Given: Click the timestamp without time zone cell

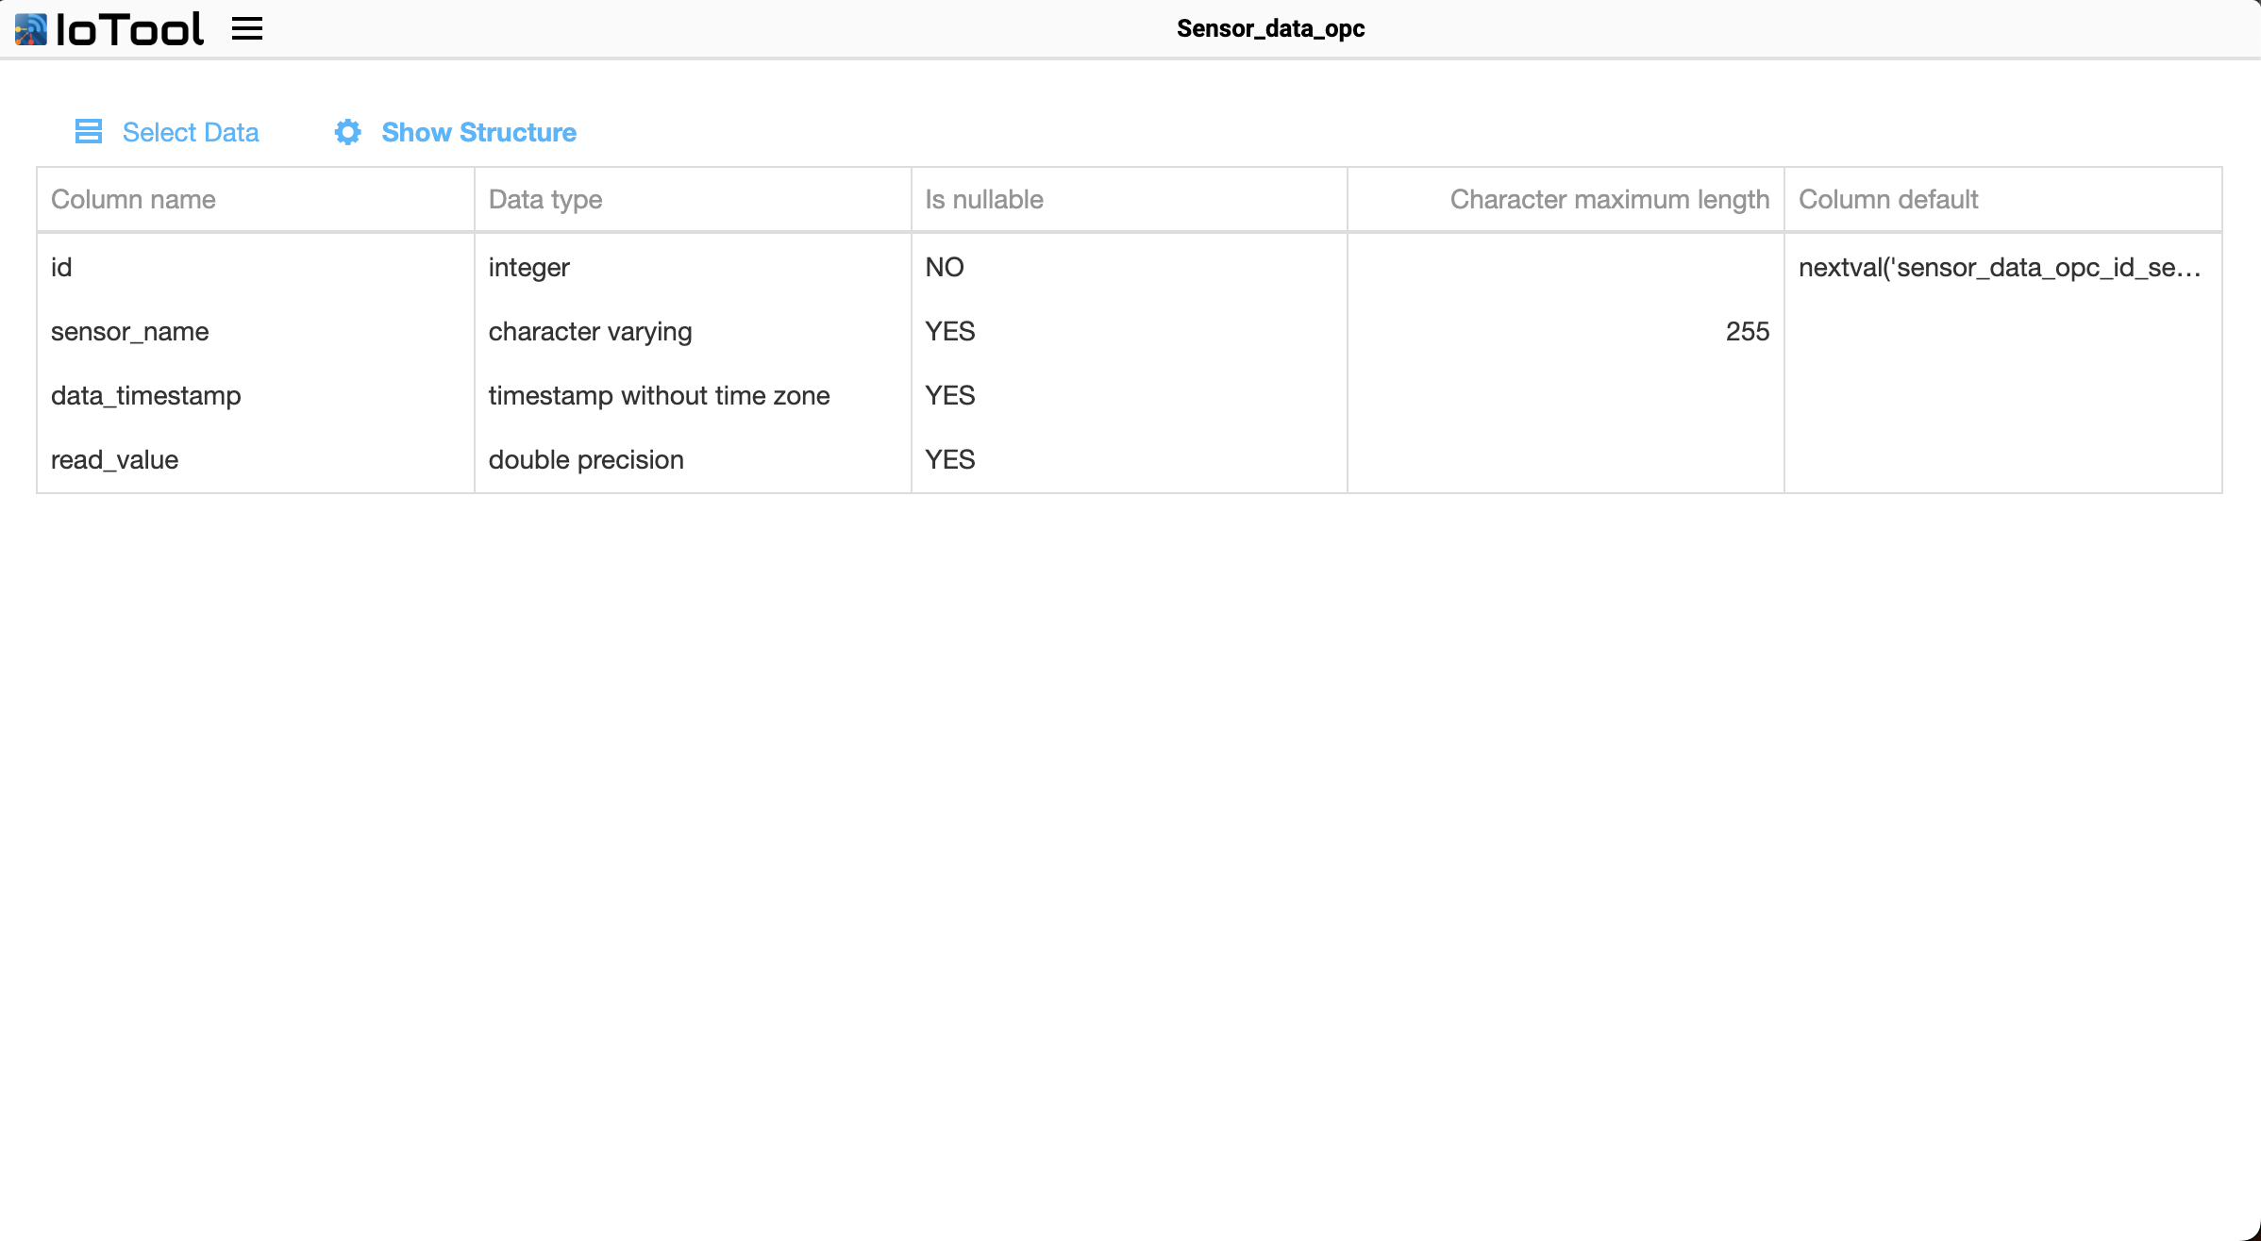Looking at the screenshot, I should (x=693, y=395).
